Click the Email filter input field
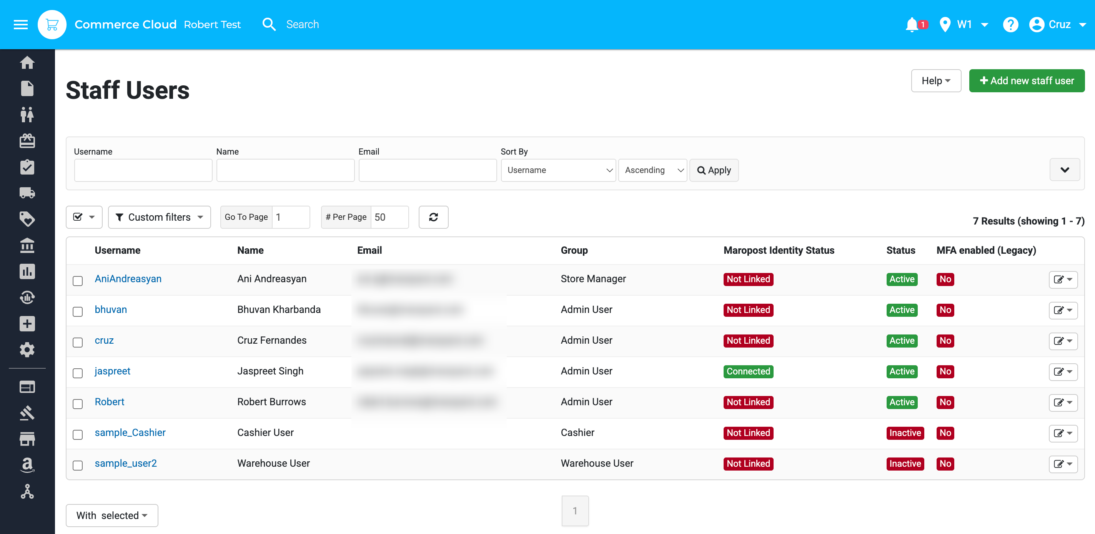 click(427, 170)
